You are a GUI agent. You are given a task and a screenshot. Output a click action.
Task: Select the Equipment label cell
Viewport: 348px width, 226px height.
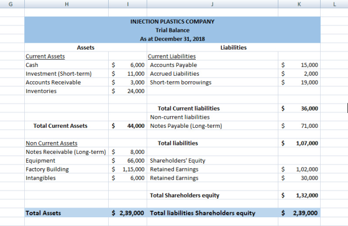tap(66, 161)
